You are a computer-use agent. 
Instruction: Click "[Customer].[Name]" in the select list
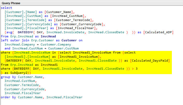point(21,12)
